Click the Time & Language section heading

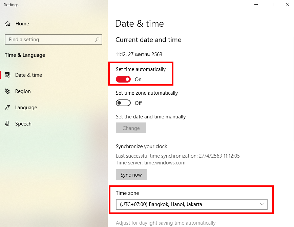pos(25,55)
